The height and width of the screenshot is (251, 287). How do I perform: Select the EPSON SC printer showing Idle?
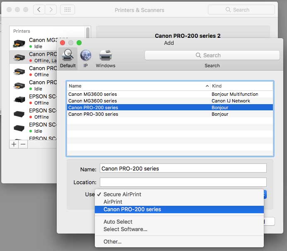(33, 128)
